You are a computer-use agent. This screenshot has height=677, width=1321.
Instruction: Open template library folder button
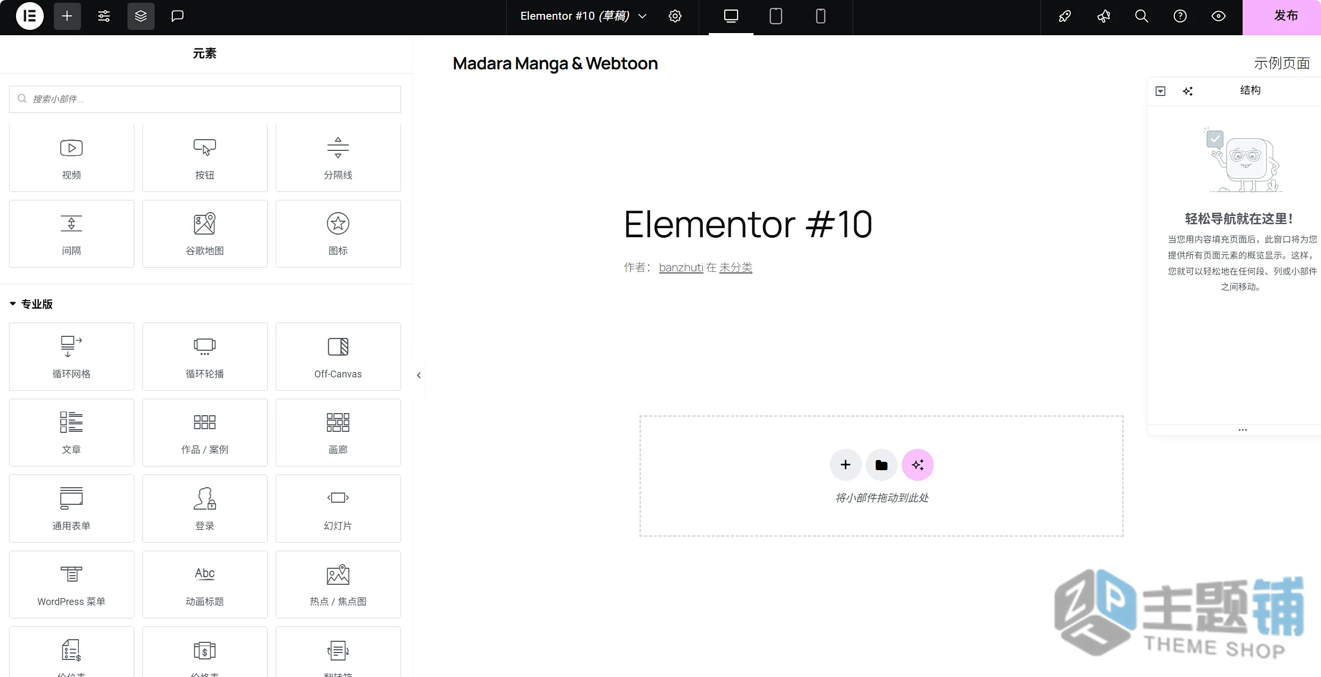[x=882, y=465]
